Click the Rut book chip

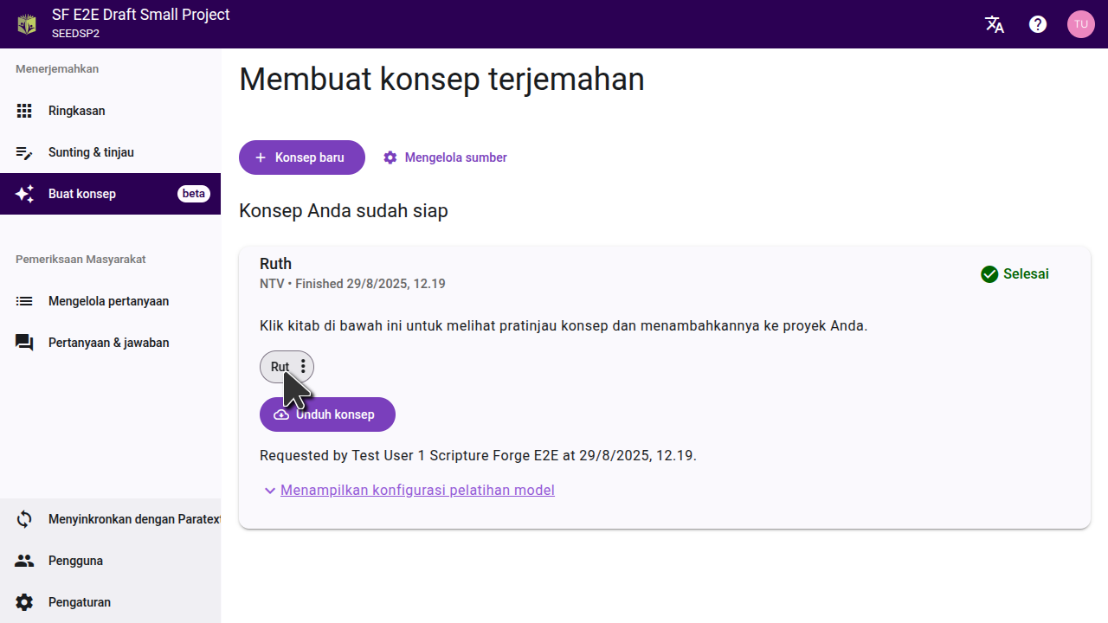pos(278,367)
